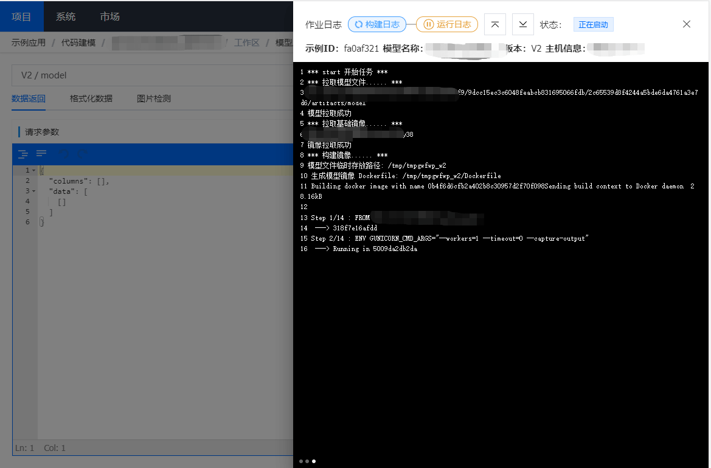Click the format JSON icon in editor toolbar
This screenshot has height=468, width=711.
23,154
